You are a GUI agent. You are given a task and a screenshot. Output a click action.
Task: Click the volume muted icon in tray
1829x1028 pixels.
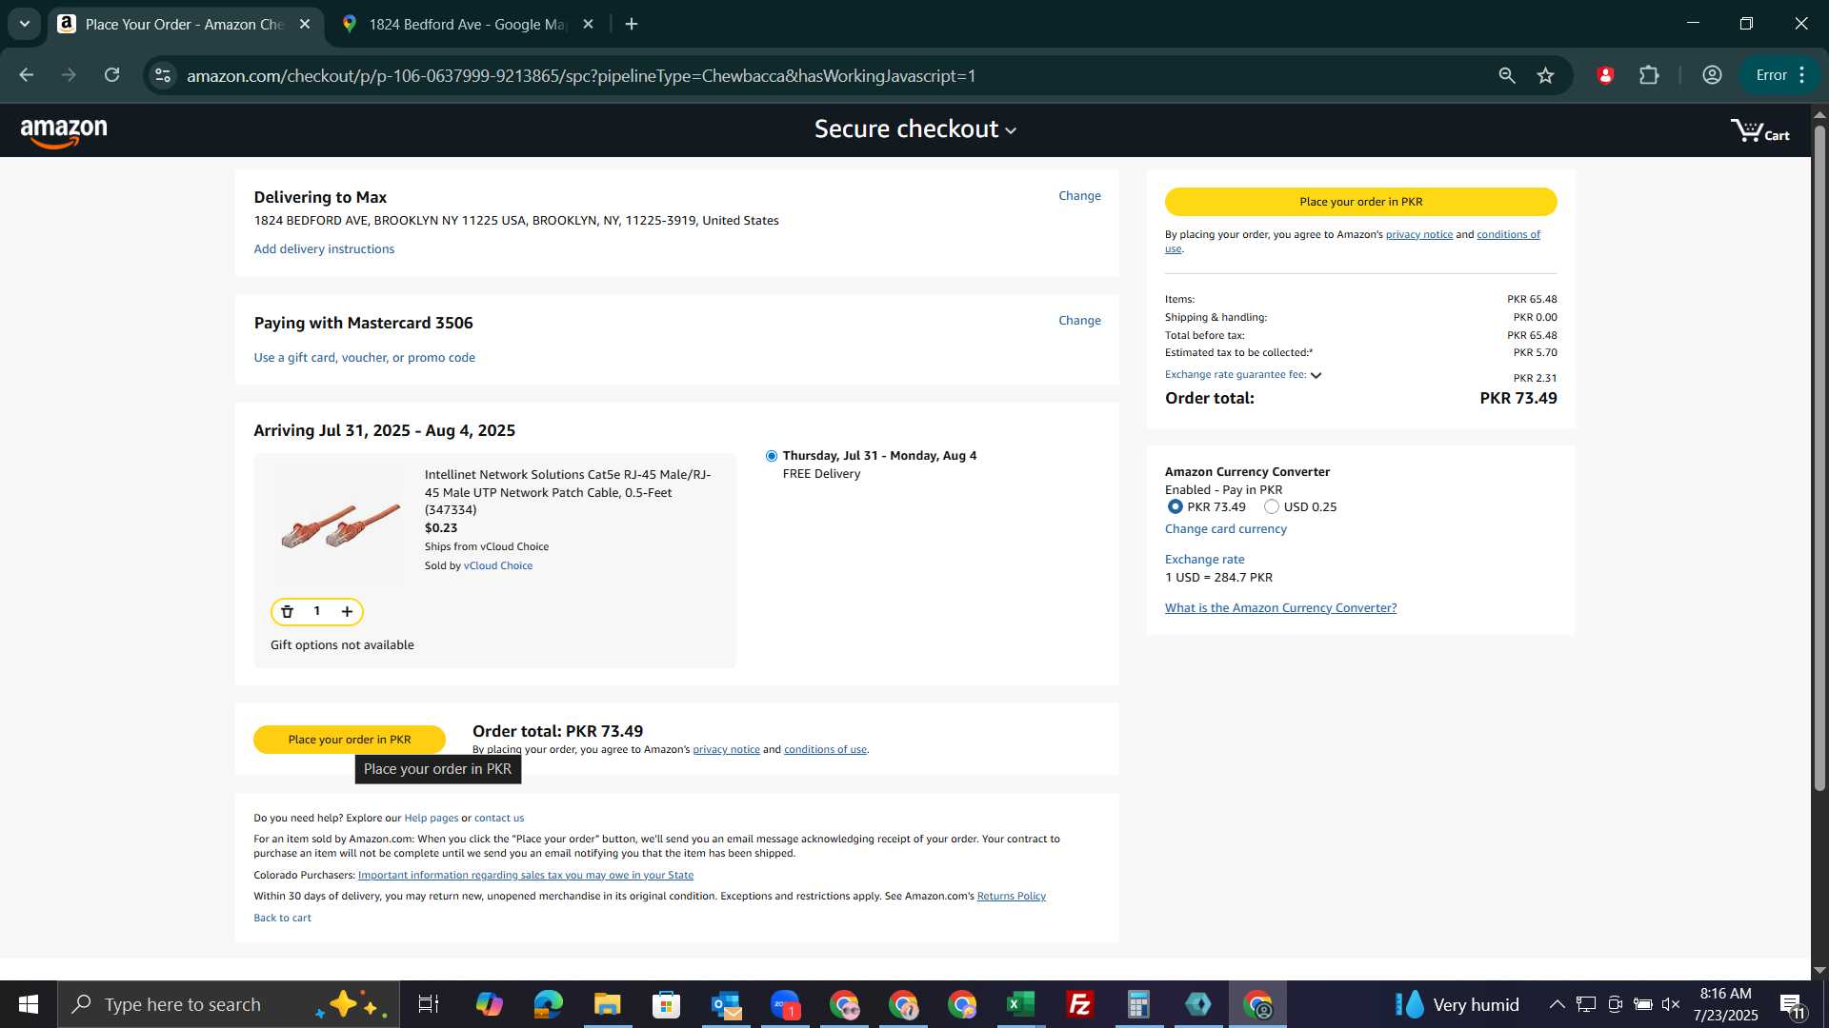[x=1671, y=1004]
